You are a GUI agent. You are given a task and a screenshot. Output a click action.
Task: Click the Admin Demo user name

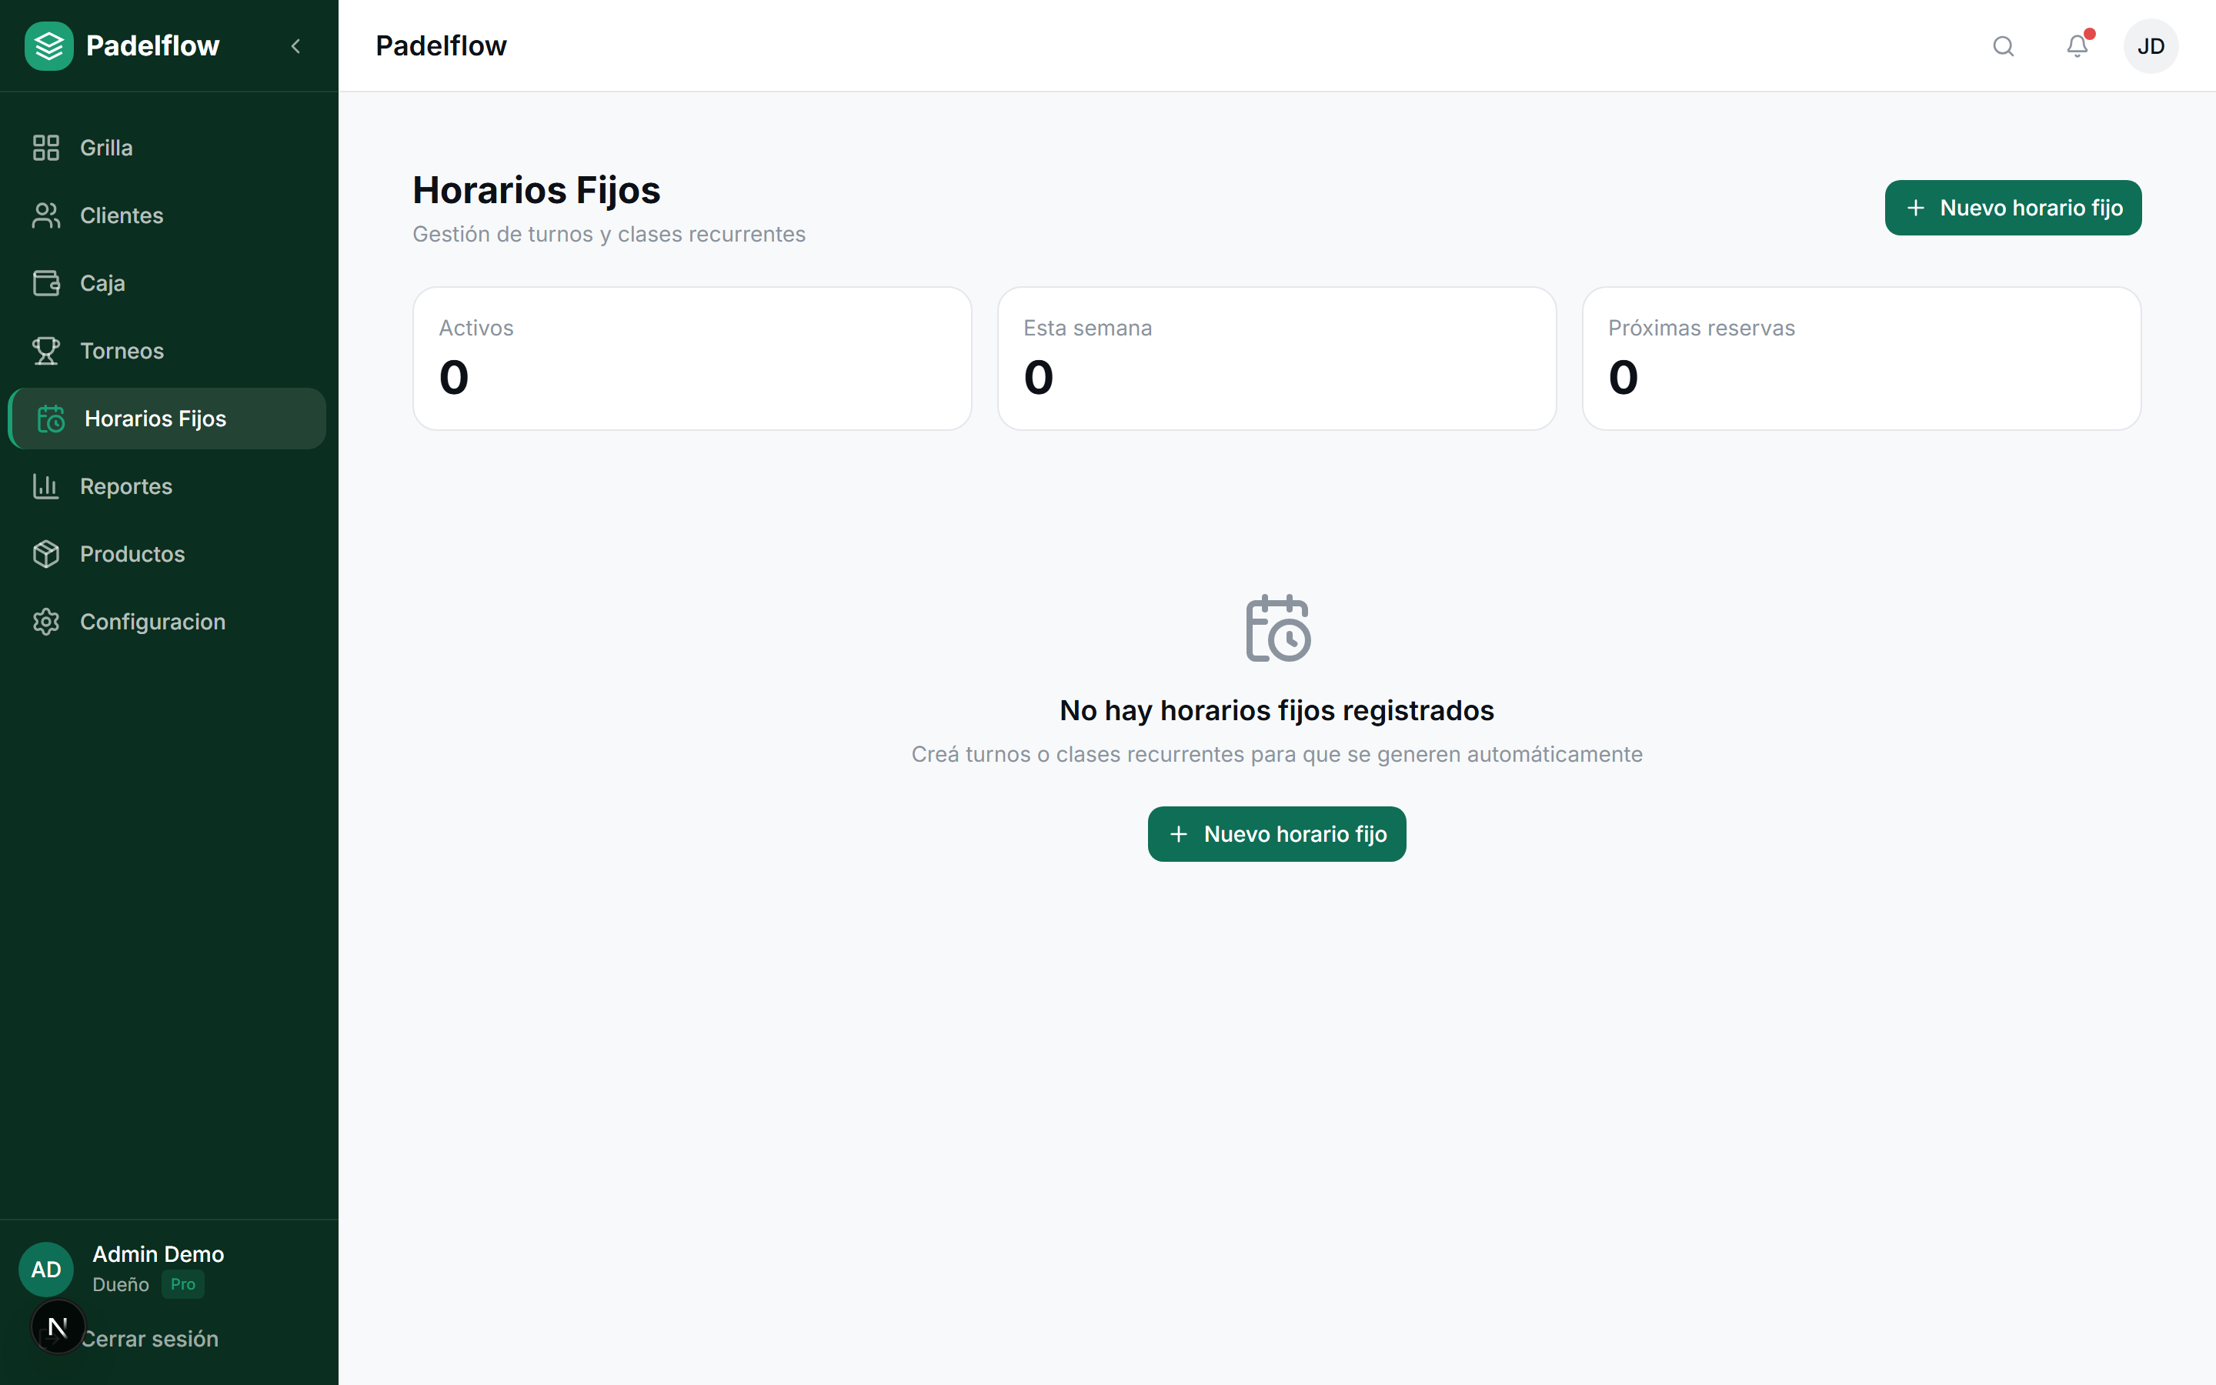point(159,1254)
